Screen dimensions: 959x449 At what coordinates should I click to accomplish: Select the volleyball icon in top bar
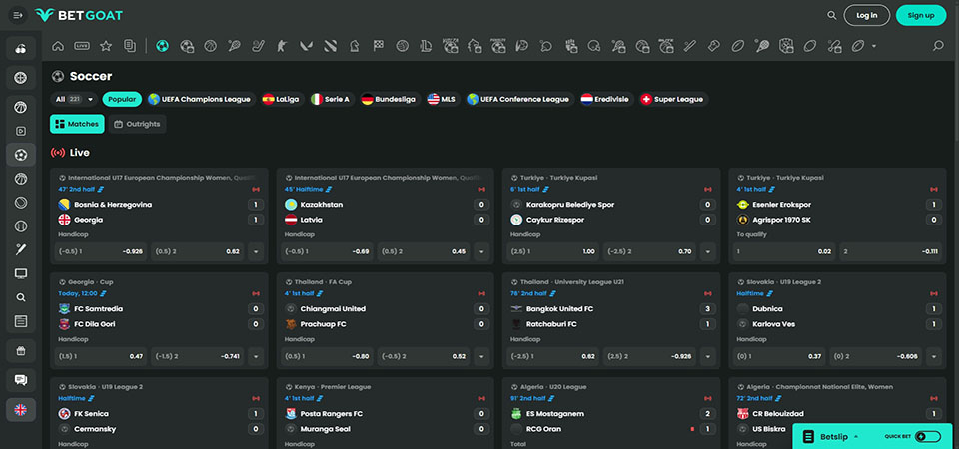pos(402,46)
